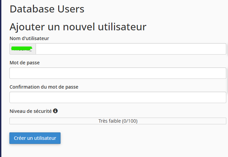
Task: Click the word Users in the page title
Action: [x=71, y=9]
